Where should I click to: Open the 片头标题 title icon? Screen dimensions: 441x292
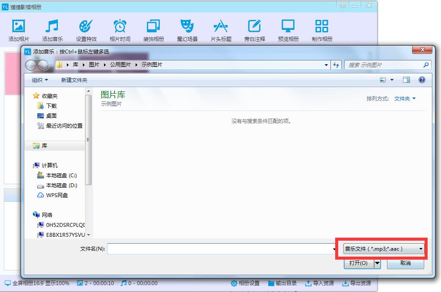point(221,26)
